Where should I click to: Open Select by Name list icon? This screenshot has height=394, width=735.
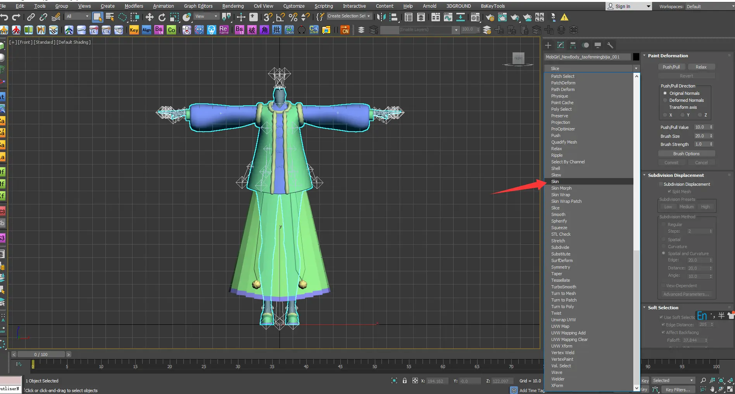110,17
